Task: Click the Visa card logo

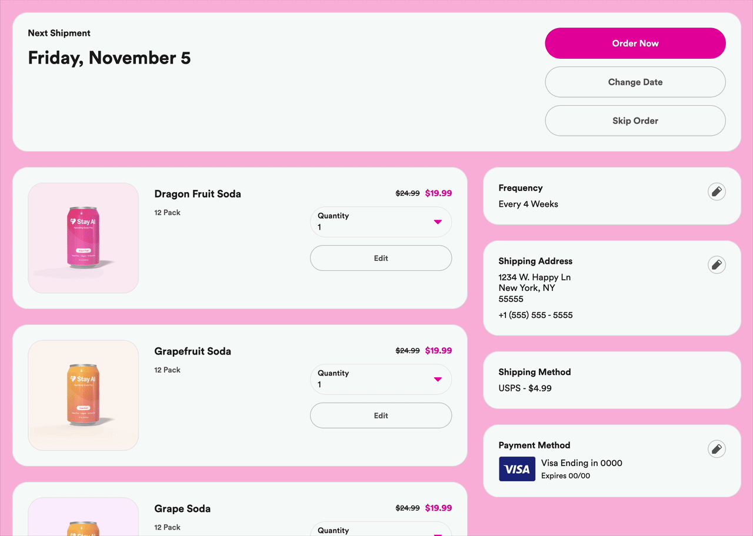Action: (517, 469)
